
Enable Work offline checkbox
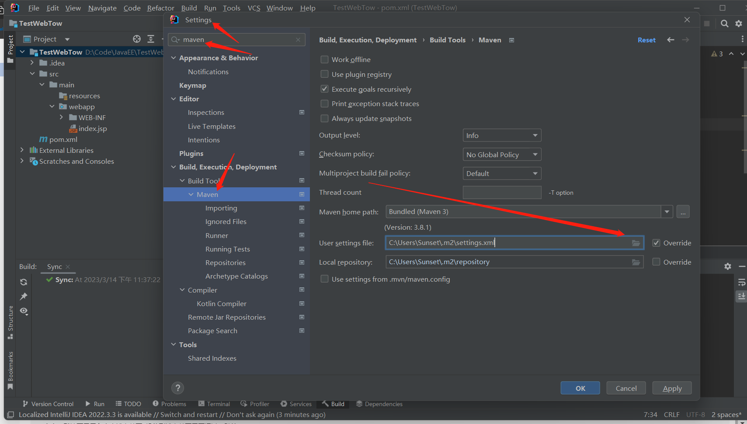(324, 59)
